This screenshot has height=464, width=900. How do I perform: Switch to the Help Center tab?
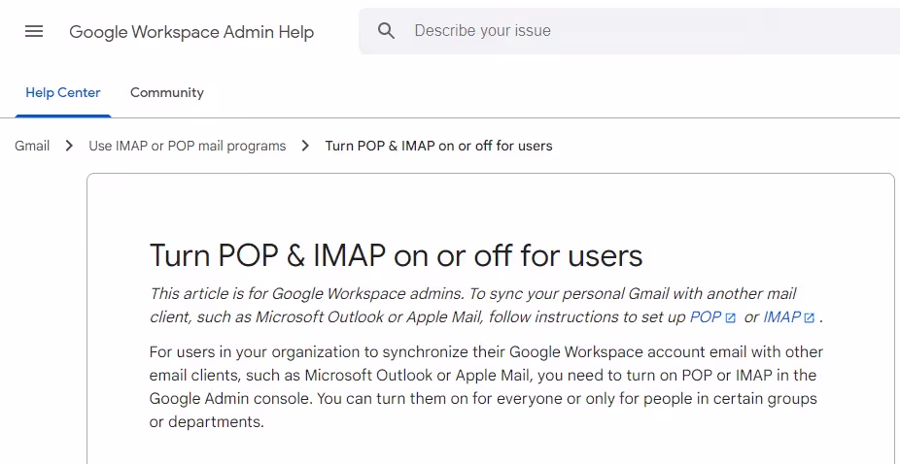[63, 93]
